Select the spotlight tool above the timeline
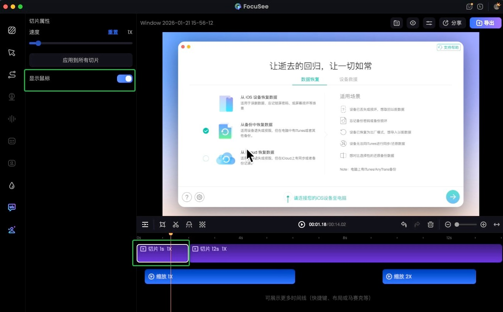This screenshot has width=503, height=312. 189,224
